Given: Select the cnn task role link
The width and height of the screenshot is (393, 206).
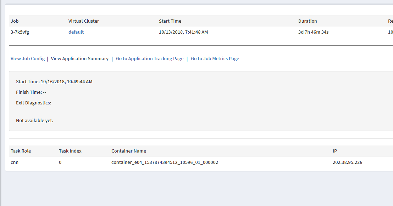Looking at the screenshot, I should [x=14, y=162].
